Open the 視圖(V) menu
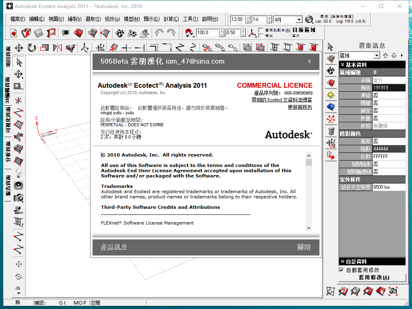The image size is (412, 309). pyautogui.click(x=56, y=19)
